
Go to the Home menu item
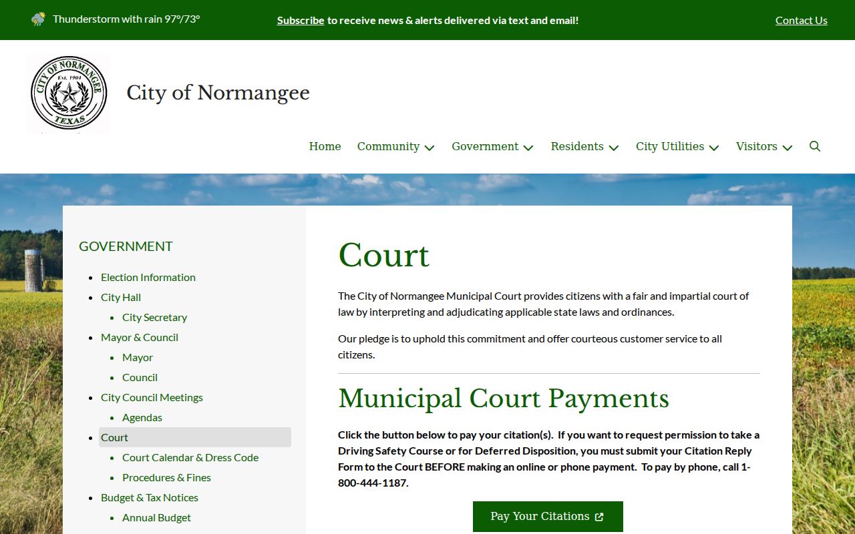[325, 146]
